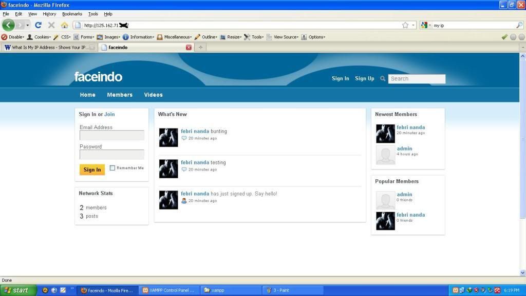Open the Avira icon in the system tray
The height and width of the screenshot is (296, 526).
pyautogui.click(x=497, y=290)
